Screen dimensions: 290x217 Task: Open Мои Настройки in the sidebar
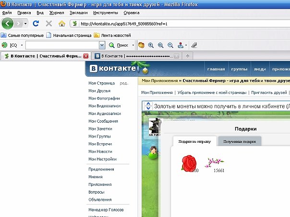coord(102,159)
